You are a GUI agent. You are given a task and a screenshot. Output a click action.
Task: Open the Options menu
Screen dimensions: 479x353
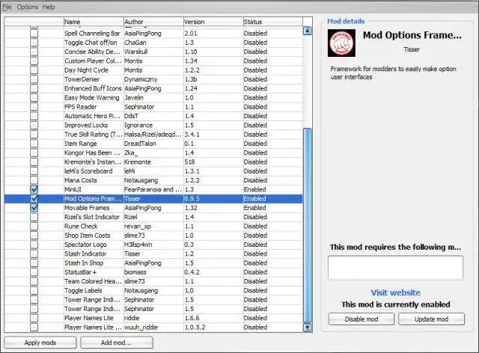click(28, 7)
